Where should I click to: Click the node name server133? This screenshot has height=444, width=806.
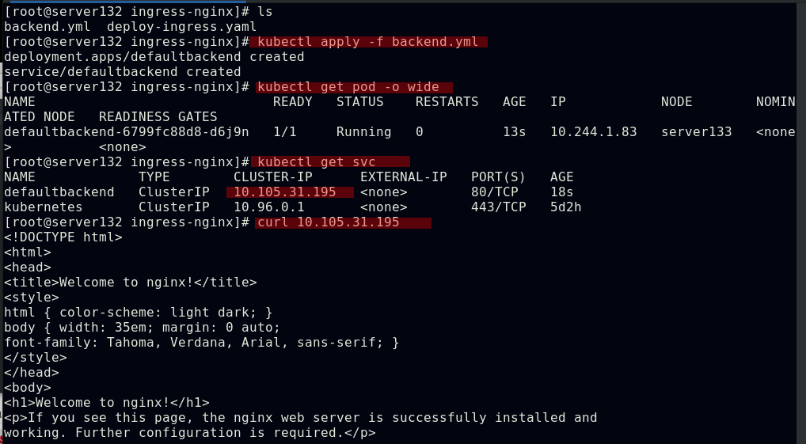[x=696, y=131]
